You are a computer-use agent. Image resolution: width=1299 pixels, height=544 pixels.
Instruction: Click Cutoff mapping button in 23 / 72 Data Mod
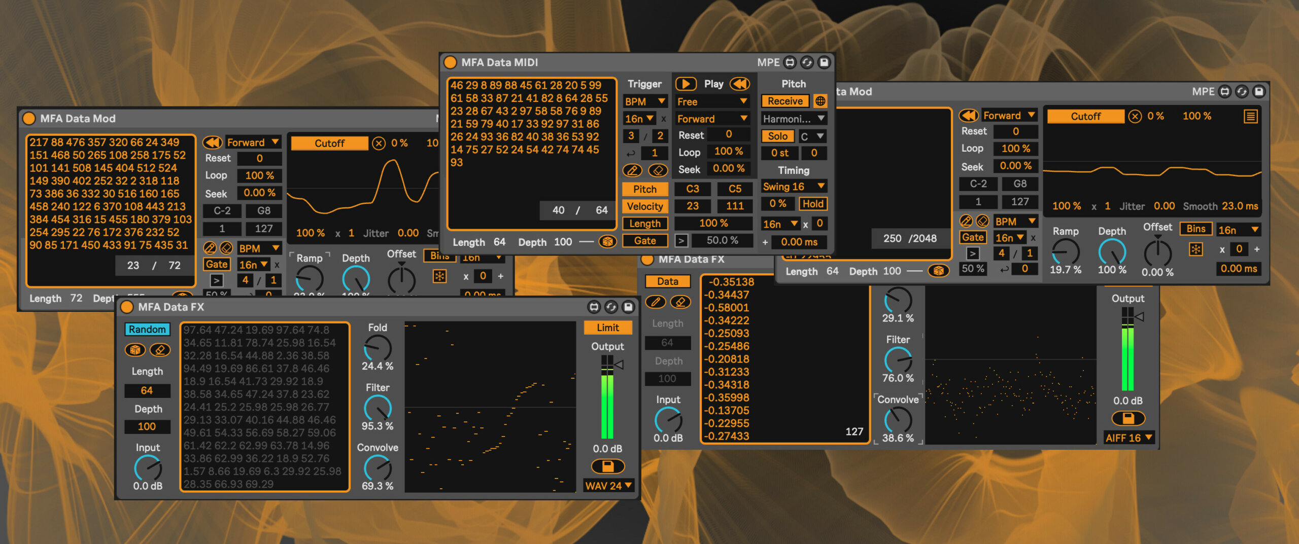[330, 143]
